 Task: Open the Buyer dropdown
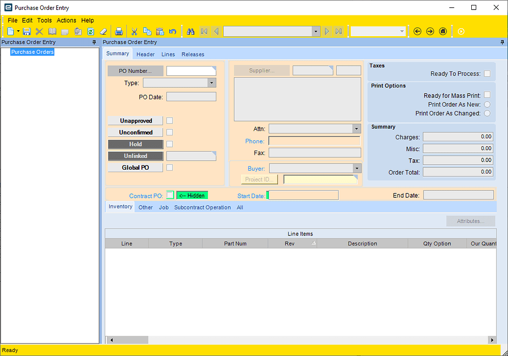point(356,168)
